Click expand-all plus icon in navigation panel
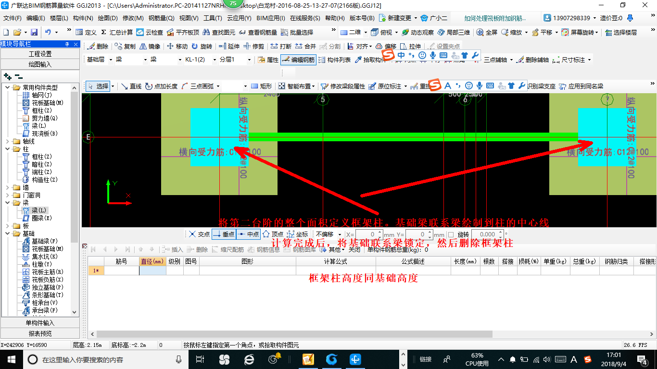This screenshot has height=369, width=657. 7,76
